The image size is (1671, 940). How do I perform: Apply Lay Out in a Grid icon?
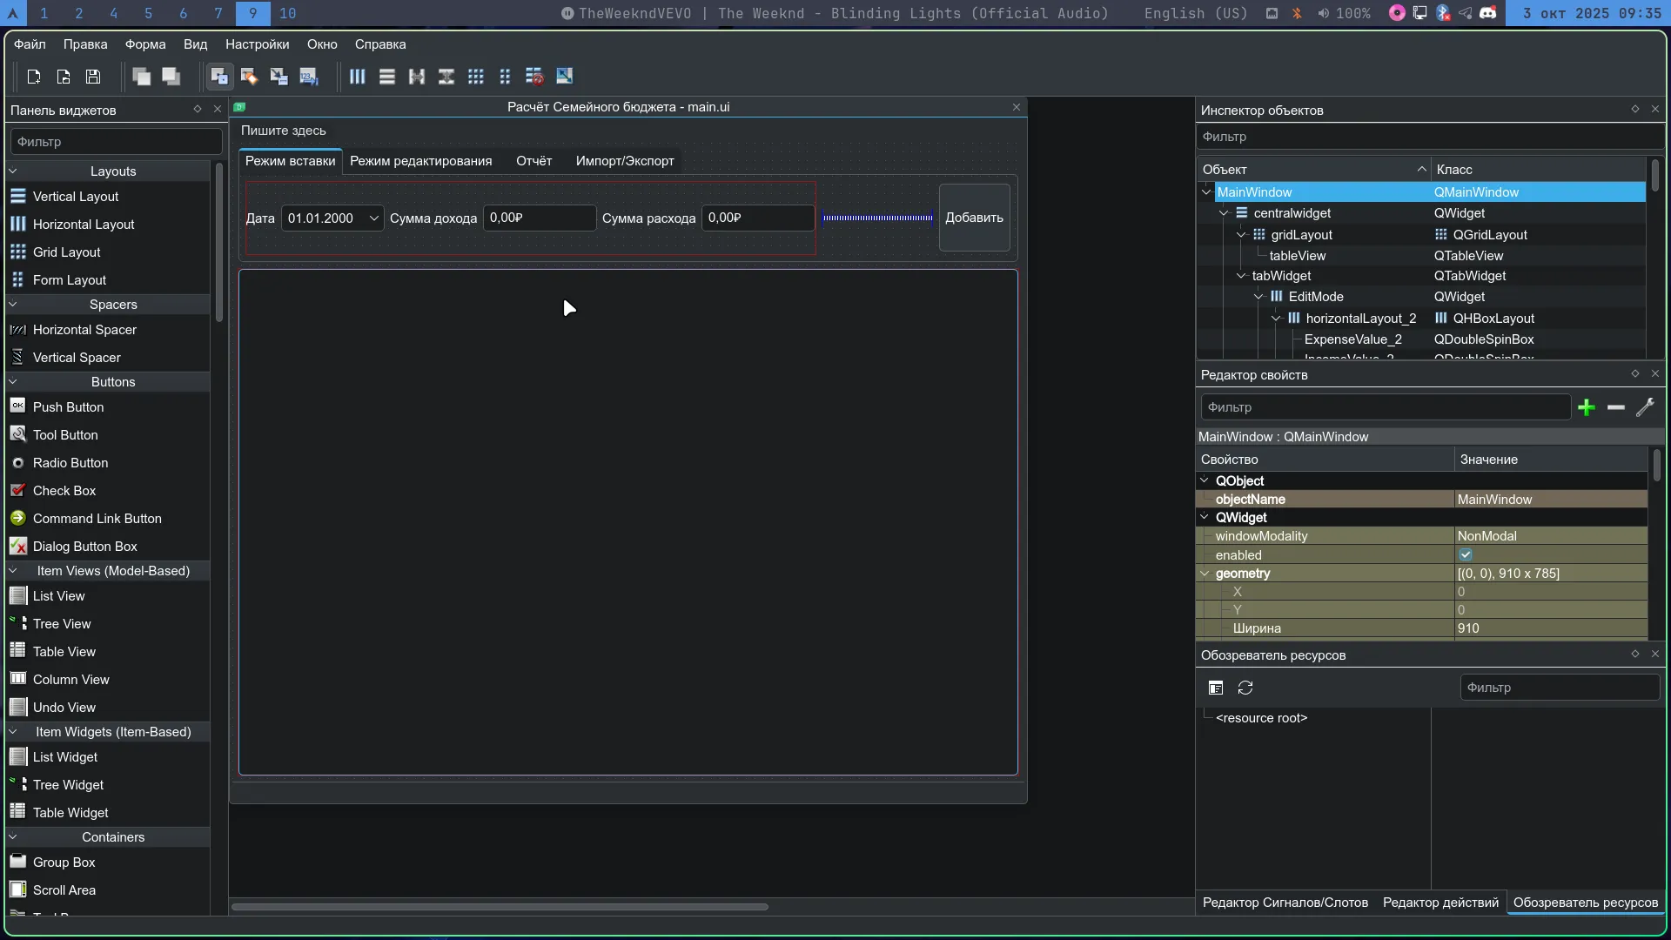(476, 77)
